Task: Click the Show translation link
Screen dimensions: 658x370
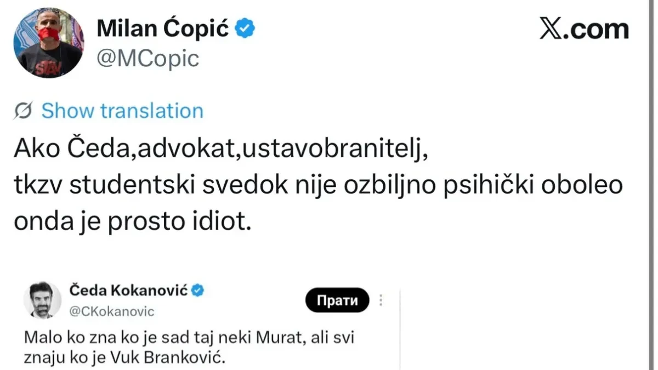Action: pyautogui.click(x=122, y=111)
